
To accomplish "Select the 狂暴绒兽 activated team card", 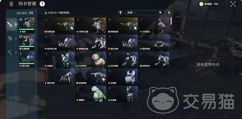I will tap(27, 42).
